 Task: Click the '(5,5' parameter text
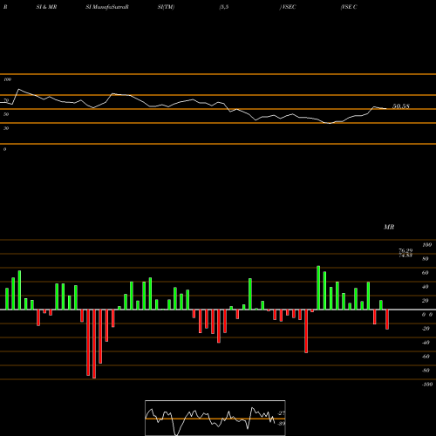coord(224,7)
